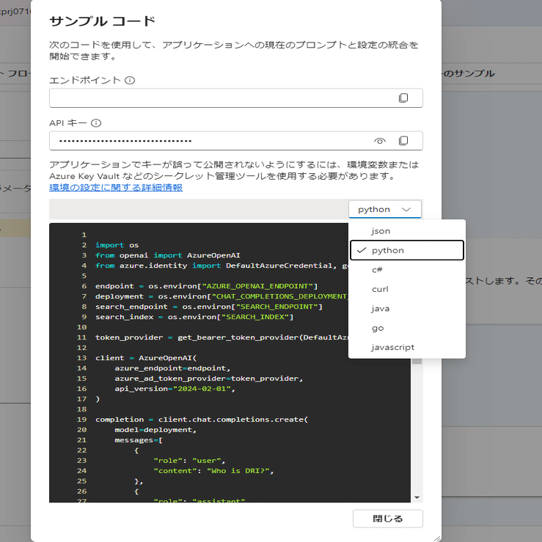Copy the endpoint value
The height and width of the screenshot is (542, 542).
click(x=403, y=98)
